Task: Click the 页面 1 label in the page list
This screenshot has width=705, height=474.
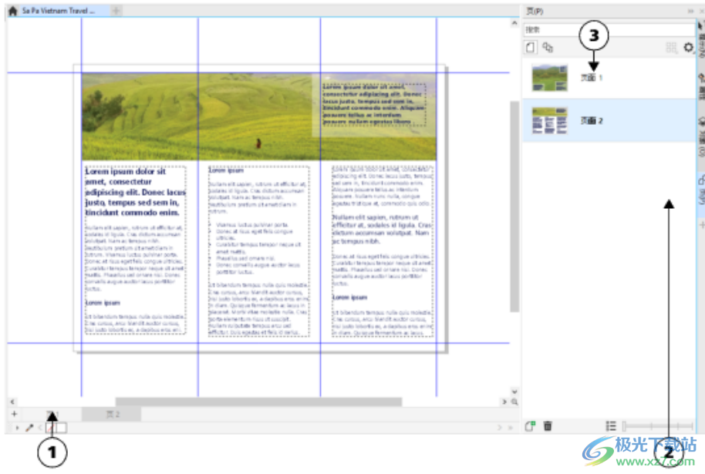Action: 592,78
